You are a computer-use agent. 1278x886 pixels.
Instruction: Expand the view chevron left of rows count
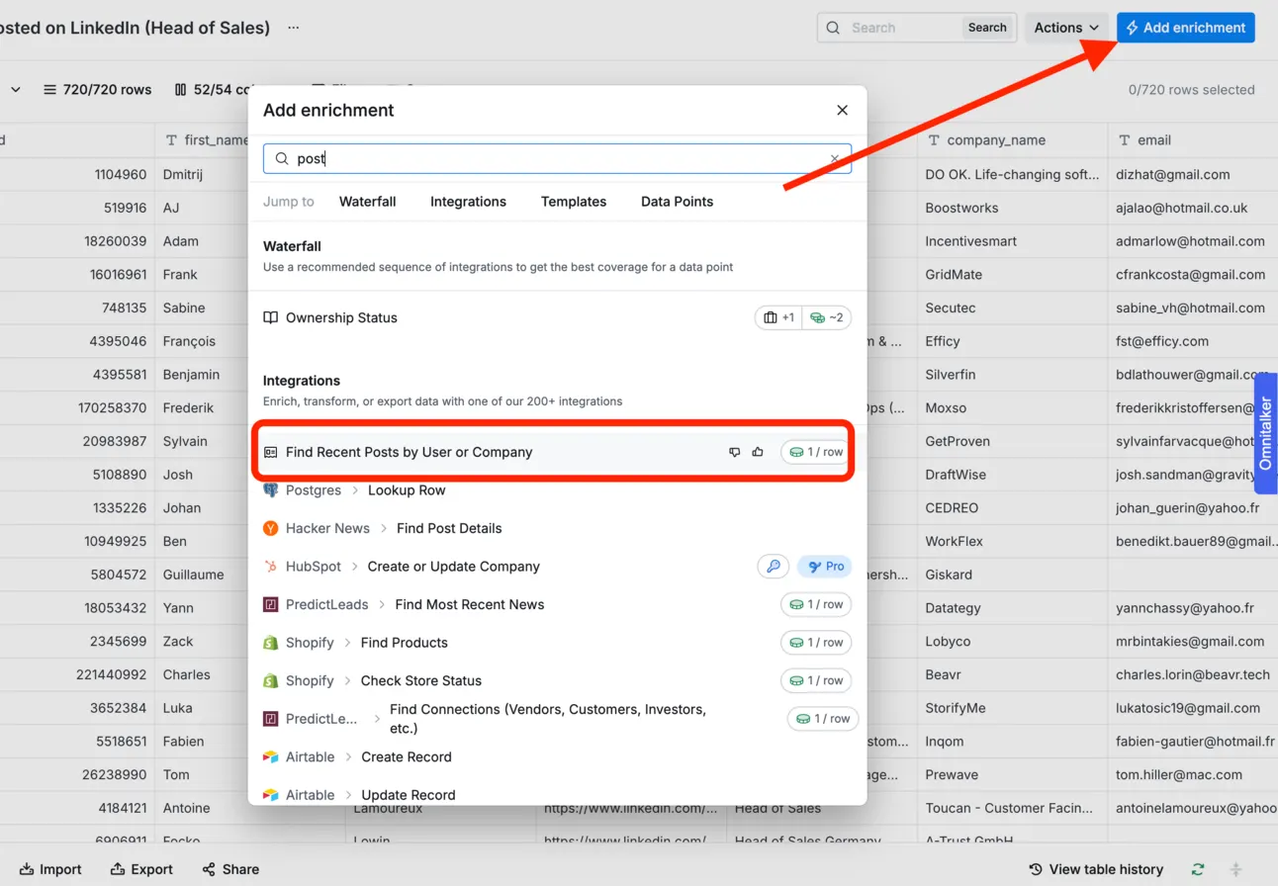tap(16, 89)
